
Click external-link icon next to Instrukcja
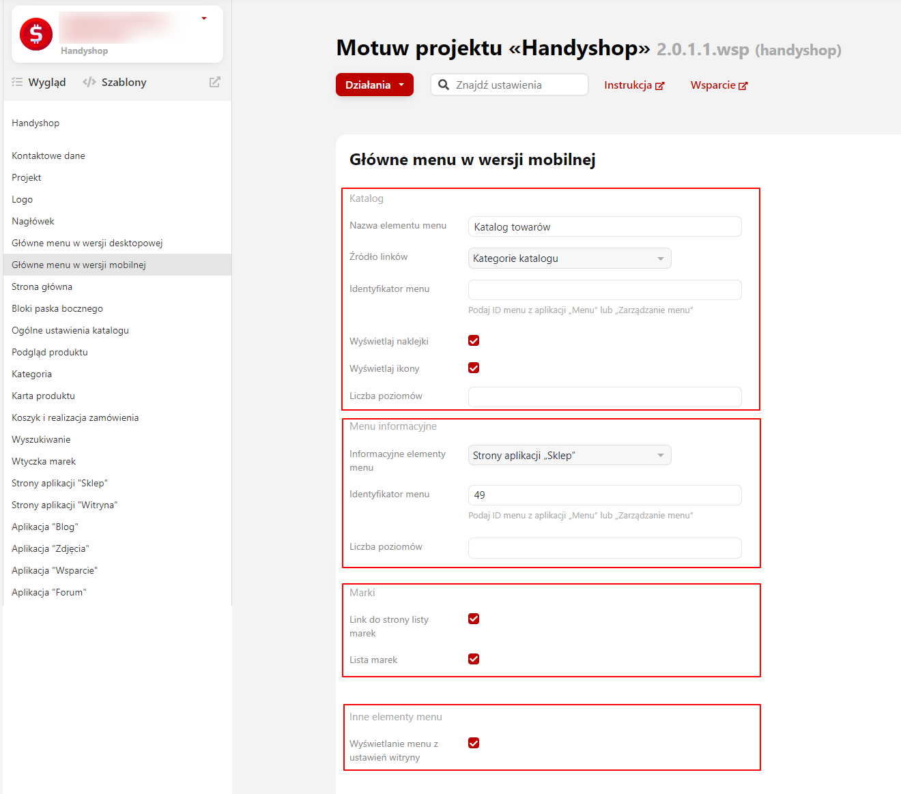tap(660, 86)
